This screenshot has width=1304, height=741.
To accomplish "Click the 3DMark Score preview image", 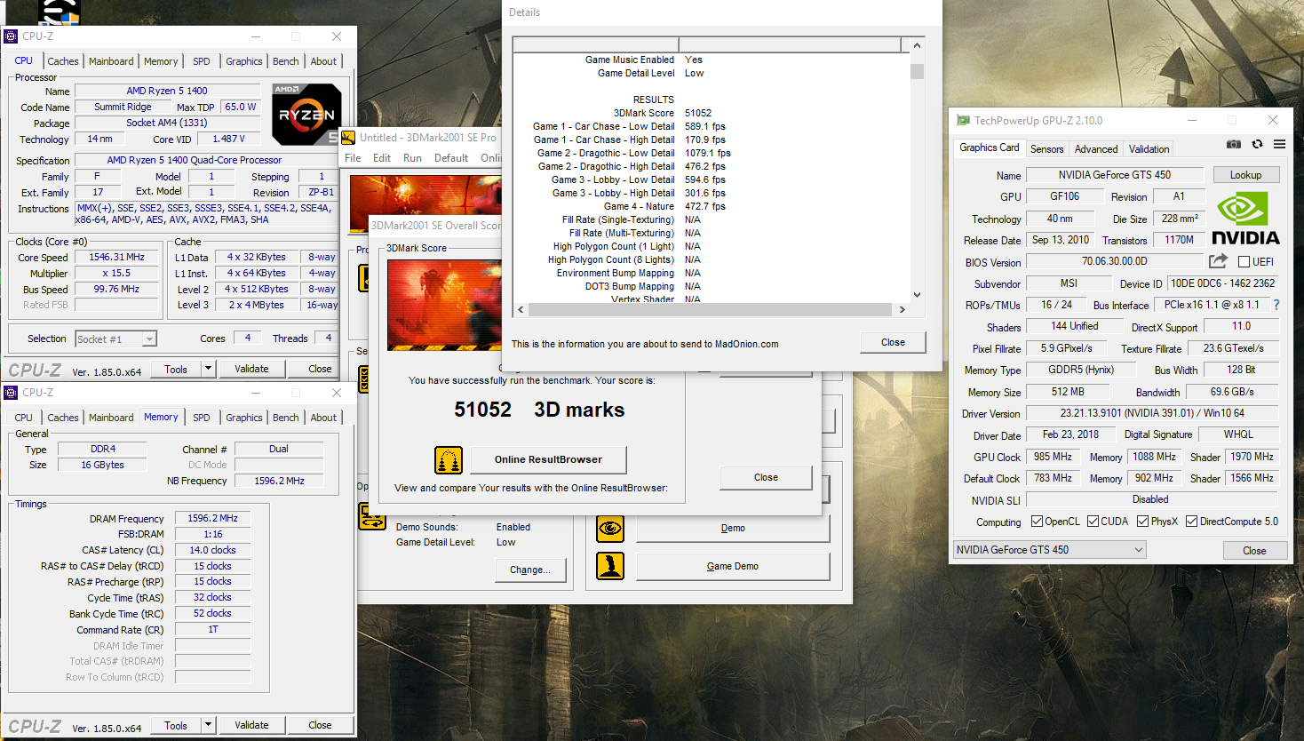I will tap(444, 305).
